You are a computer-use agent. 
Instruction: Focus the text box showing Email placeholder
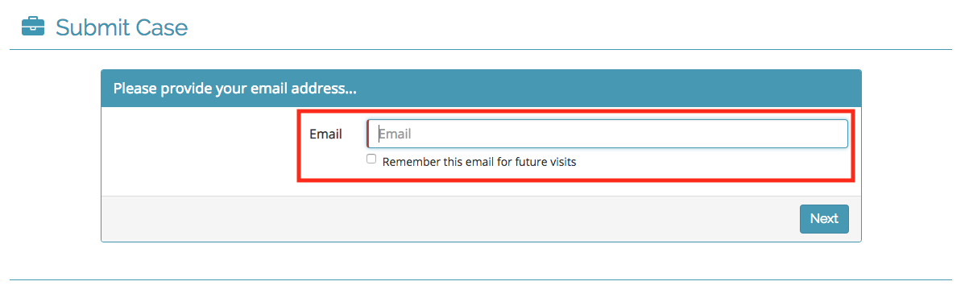point(607,134)
